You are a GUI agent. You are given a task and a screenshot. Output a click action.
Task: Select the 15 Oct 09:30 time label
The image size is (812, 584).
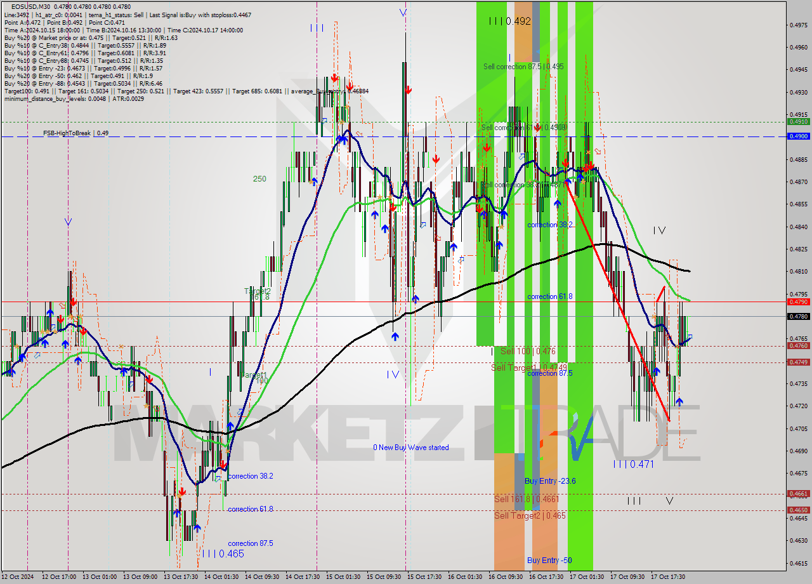[x=384, y=577]
